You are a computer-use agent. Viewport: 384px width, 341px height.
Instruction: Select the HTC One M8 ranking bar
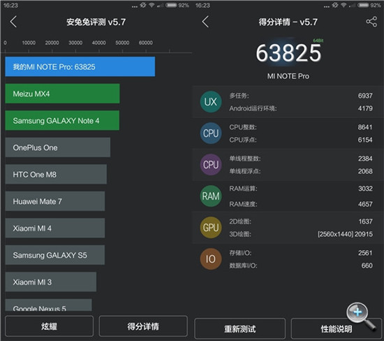click(x=56, y=174)
